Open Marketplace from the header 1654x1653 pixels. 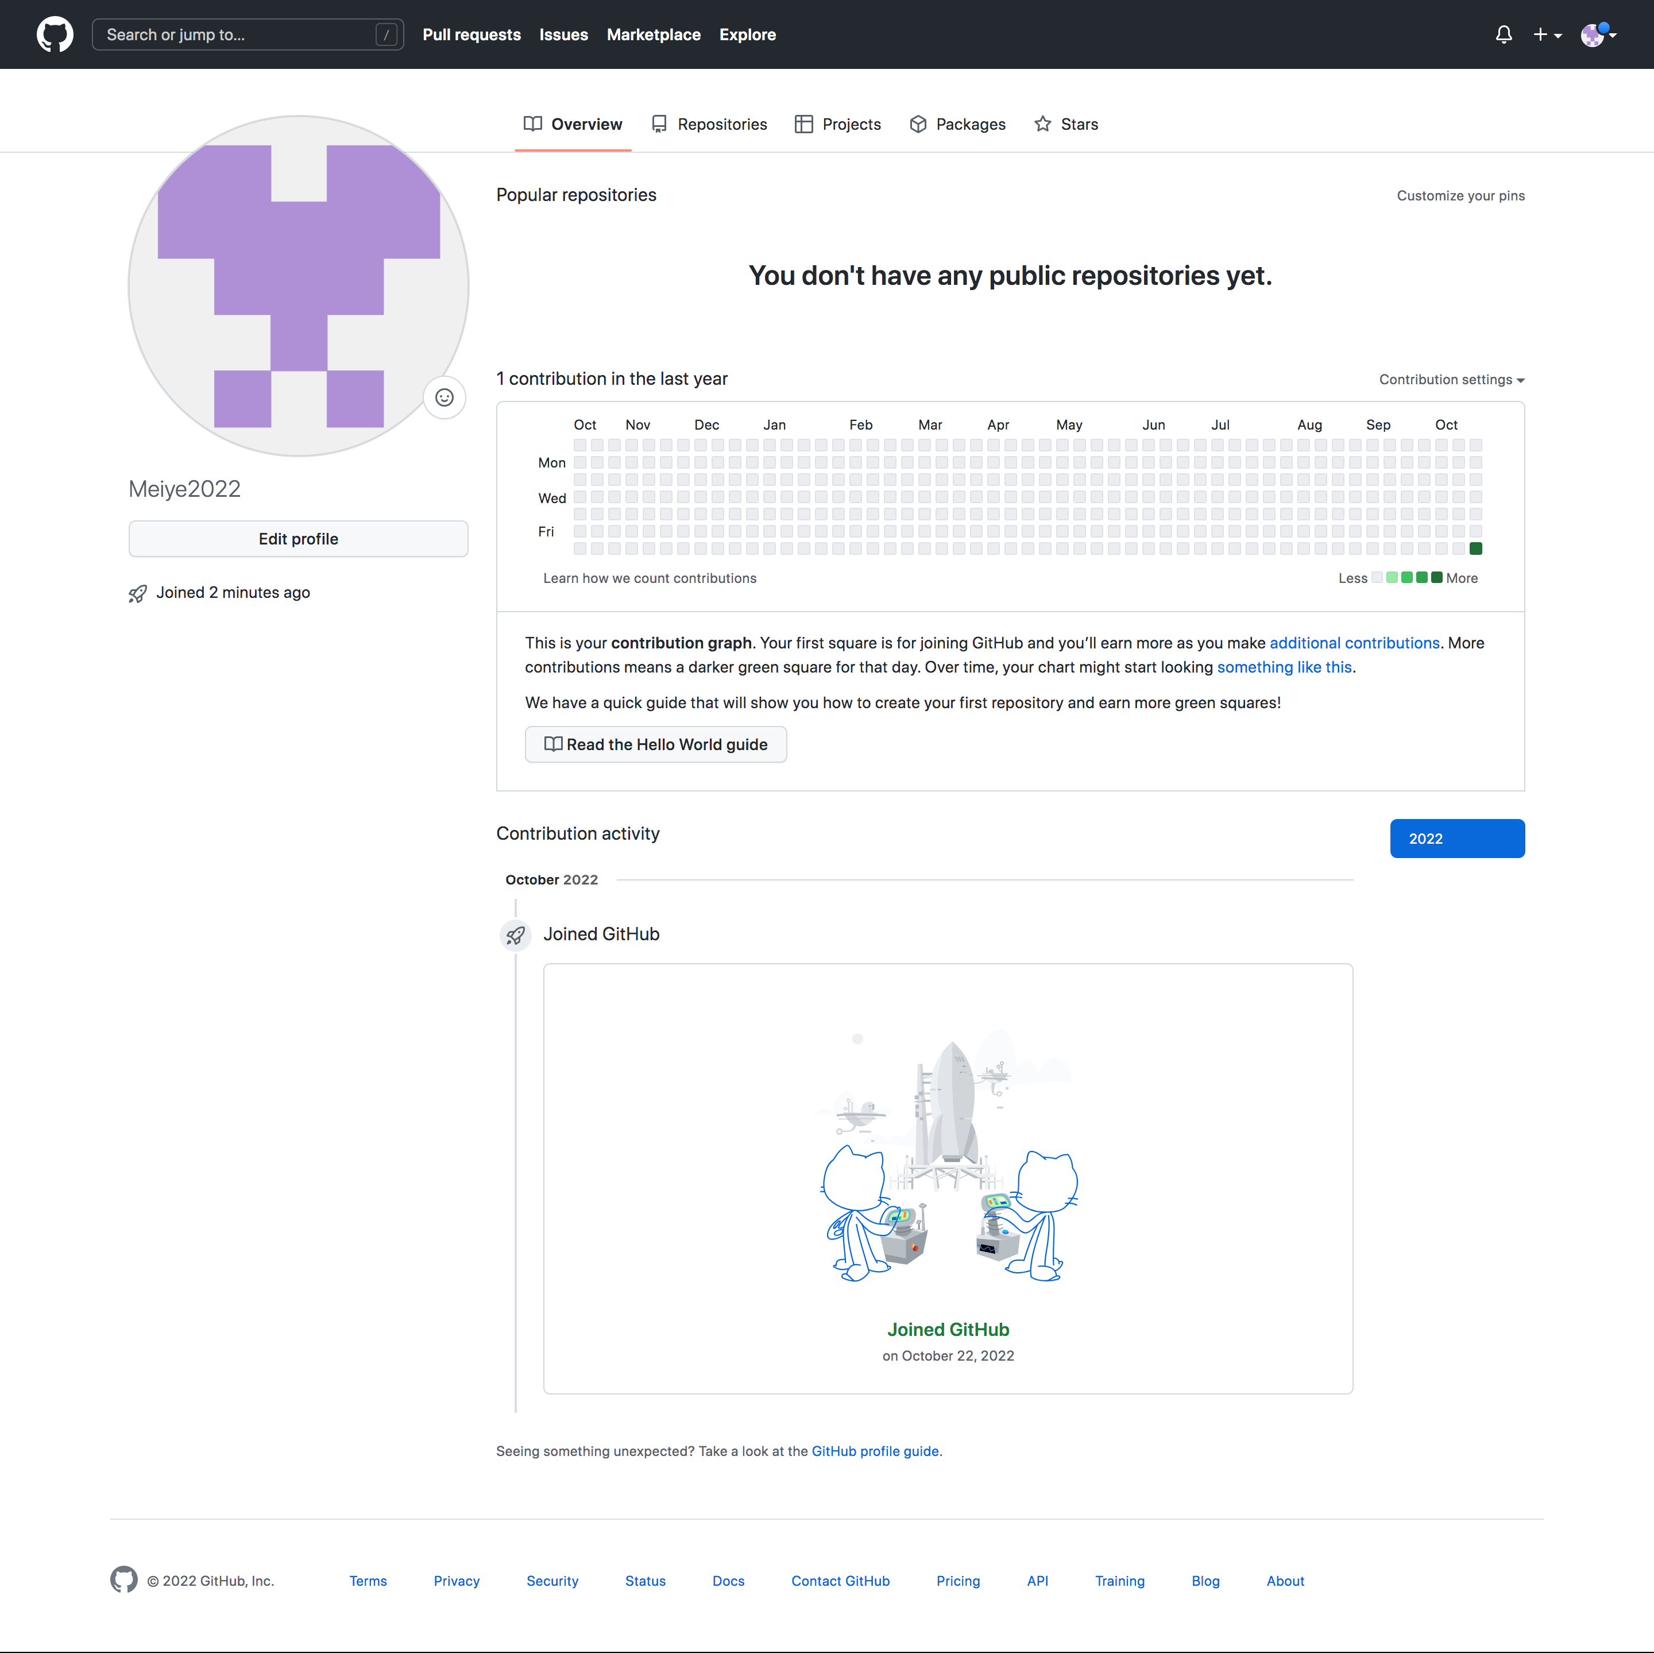(653, 34)
